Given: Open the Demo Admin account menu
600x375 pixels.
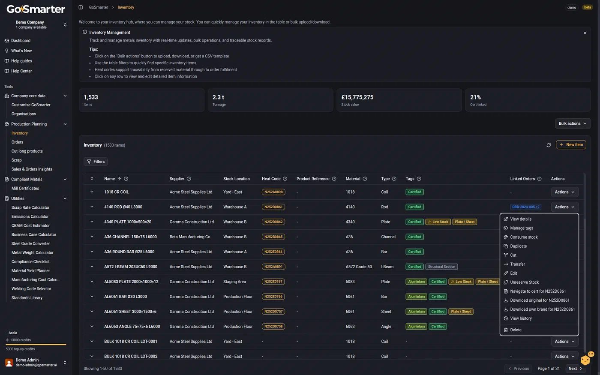Looking at the screenshot, I should (x=36, y=363).
